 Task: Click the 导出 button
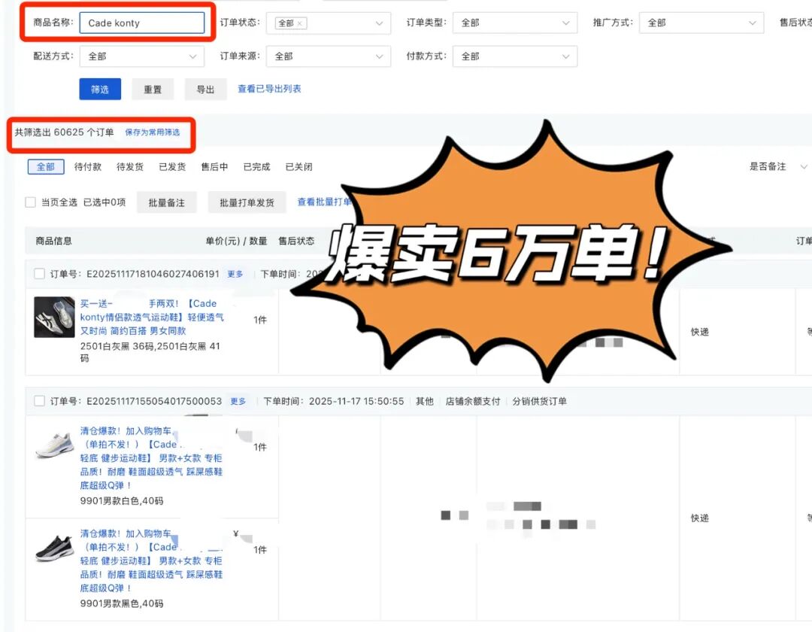(x=205, y=89)
